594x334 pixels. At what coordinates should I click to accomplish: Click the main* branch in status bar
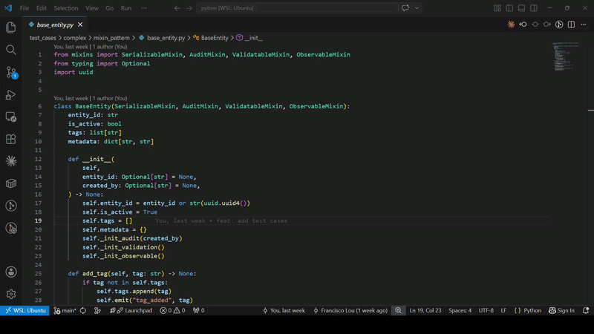65,310
